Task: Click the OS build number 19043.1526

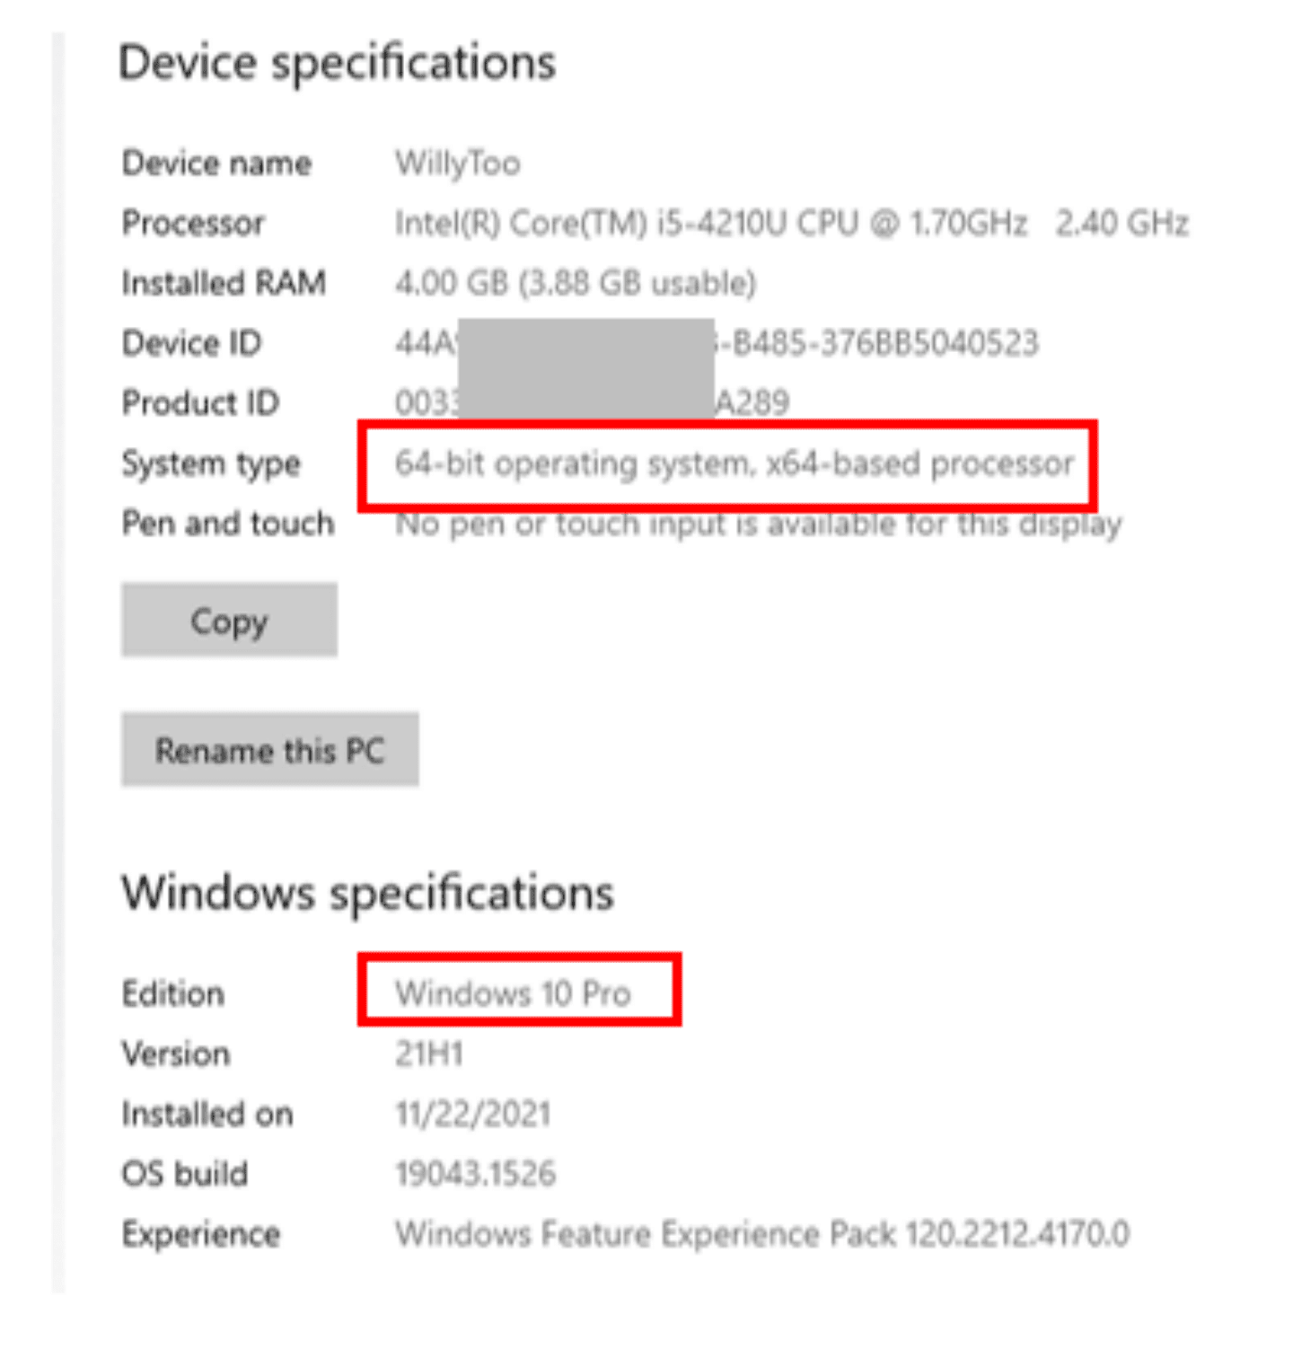Action: [475, 1174]
